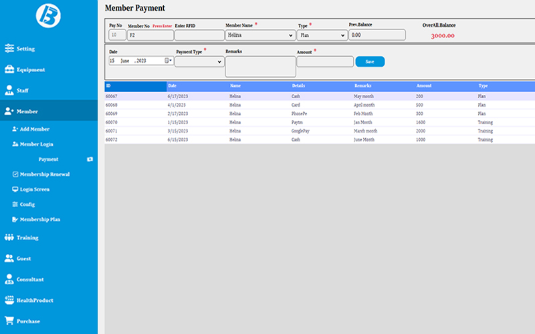The width and height of the screenshot is (535, 334).
Task: Click the Date field showing 15 June 2023
Action: (141, 61)
